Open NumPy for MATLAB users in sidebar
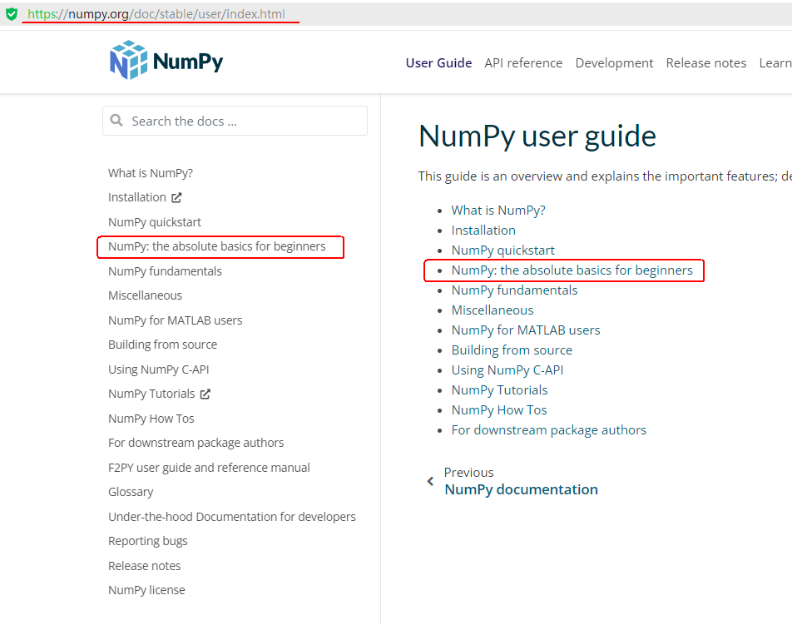The width and height of the screenshot is (792, 625). [176, 320]
